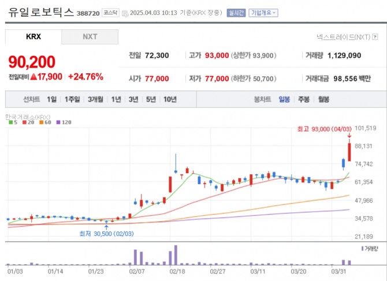This screenshot has height=281, width=387.
Task: Select the 3개월 line chart range
Action: tap(95, 99)
